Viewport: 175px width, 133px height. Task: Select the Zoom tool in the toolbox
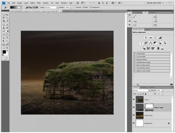coord(7,48)
